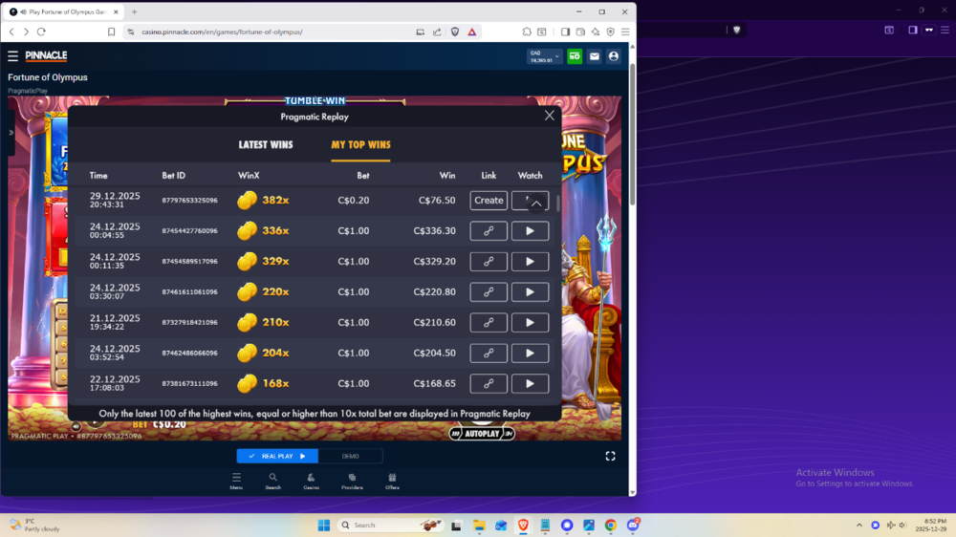This screenshot has height=537, width=956.
Task: Open the messages envelope icon
Action: (x=594, y=56)
